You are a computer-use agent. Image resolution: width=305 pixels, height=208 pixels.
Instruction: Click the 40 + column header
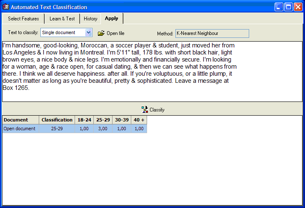[x=139, y=120]
